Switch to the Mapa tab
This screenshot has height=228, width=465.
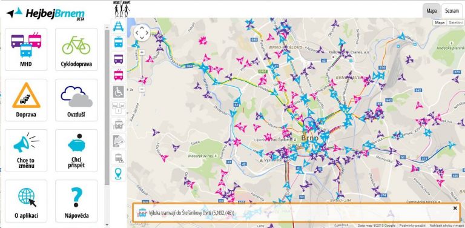point(432,11)
